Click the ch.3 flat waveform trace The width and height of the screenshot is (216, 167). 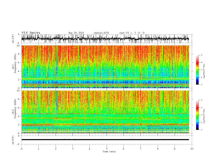105,140
